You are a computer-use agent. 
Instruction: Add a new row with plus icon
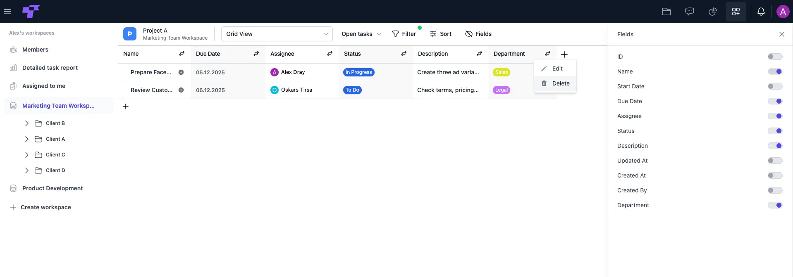(x=126, y=107)
